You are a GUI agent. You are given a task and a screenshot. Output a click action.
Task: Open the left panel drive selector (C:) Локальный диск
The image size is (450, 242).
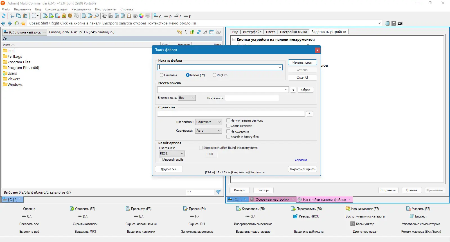(x=25, y=32)
